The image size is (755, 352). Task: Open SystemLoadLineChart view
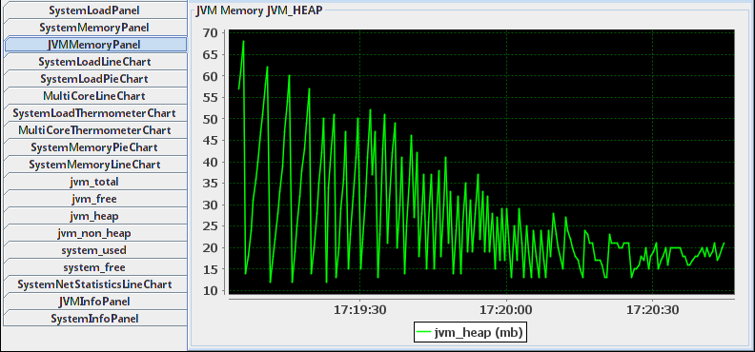(x=94, y=62)
